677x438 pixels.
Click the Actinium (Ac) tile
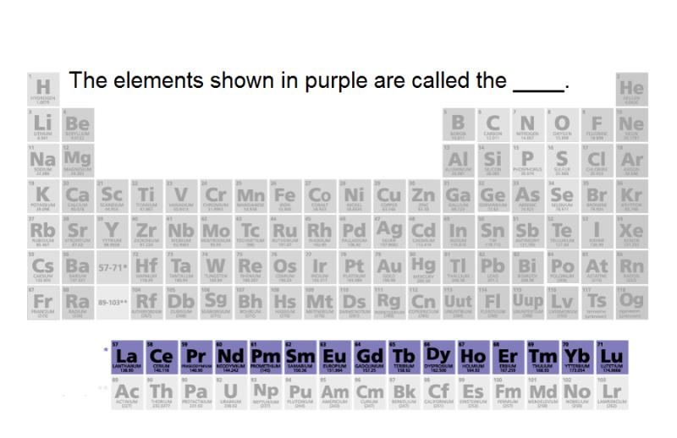click(x=128, y=392)
